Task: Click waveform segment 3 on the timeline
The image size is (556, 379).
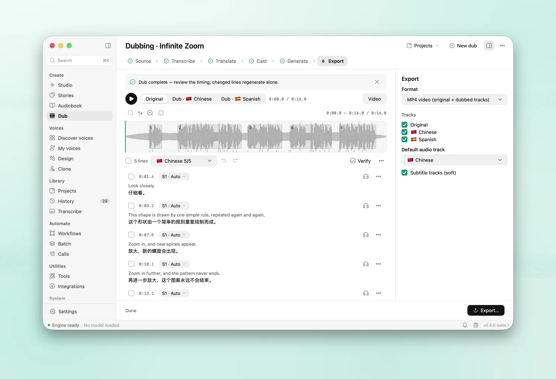Action: [264, 136]
